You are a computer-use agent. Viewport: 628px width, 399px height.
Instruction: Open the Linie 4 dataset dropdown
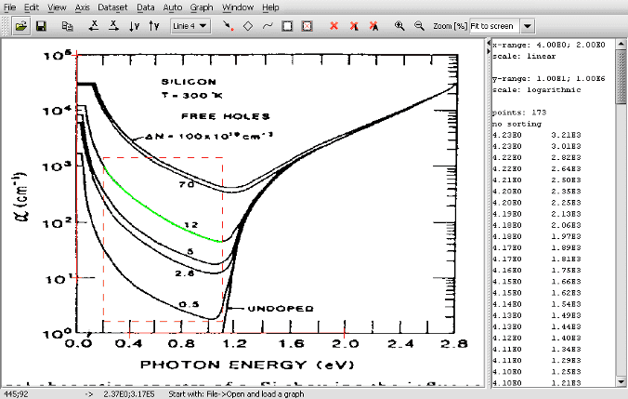point(190,26)
